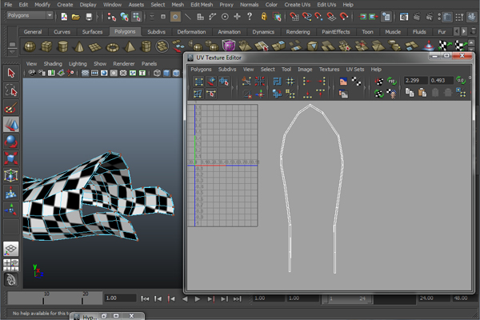Screen dimensions: 480x320
Task: Toggle select by hierarchy mode
Action: [x=112, y=17]
